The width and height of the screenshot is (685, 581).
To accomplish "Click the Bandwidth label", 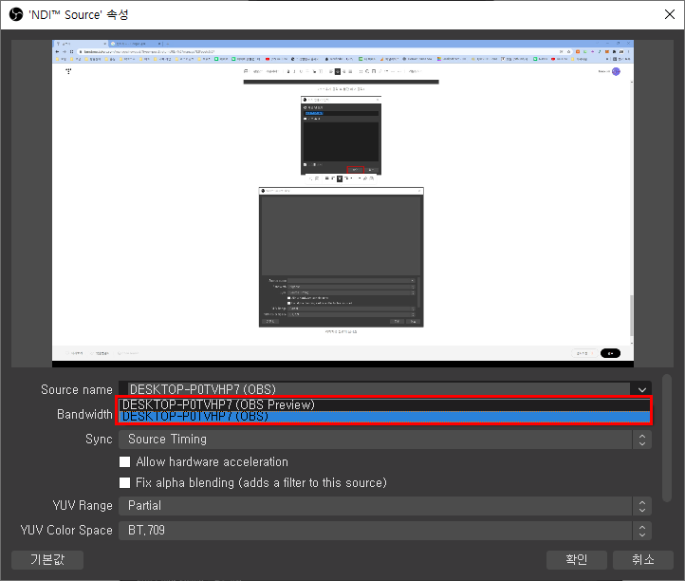I will (x=84, y=414).
